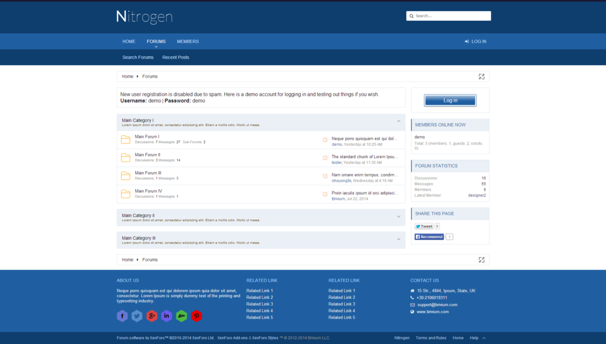This screenshot has width=606, height=344.
Task: Select Recent Posts in the sub-navigation
Action: (176, 57)
